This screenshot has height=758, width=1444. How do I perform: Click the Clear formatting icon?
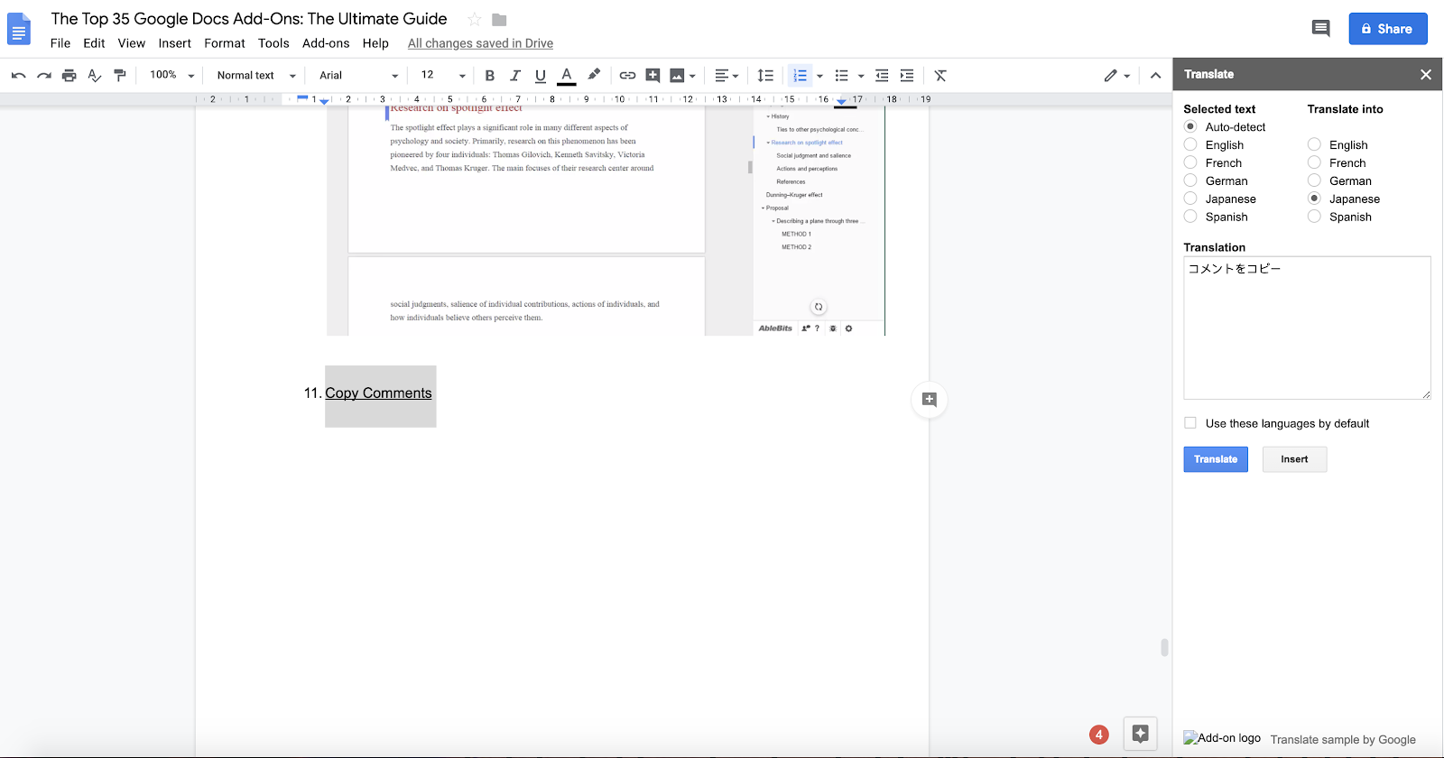[940, 76]
